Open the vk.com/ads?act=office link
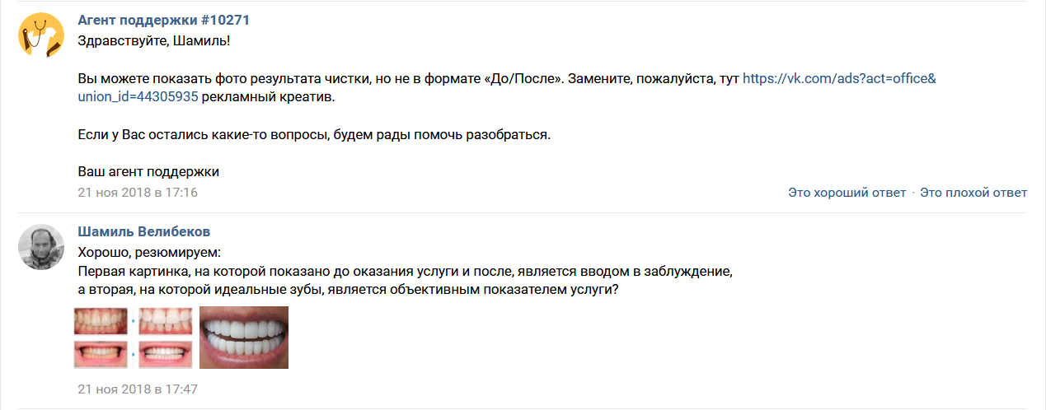 (x=839, y=79)
